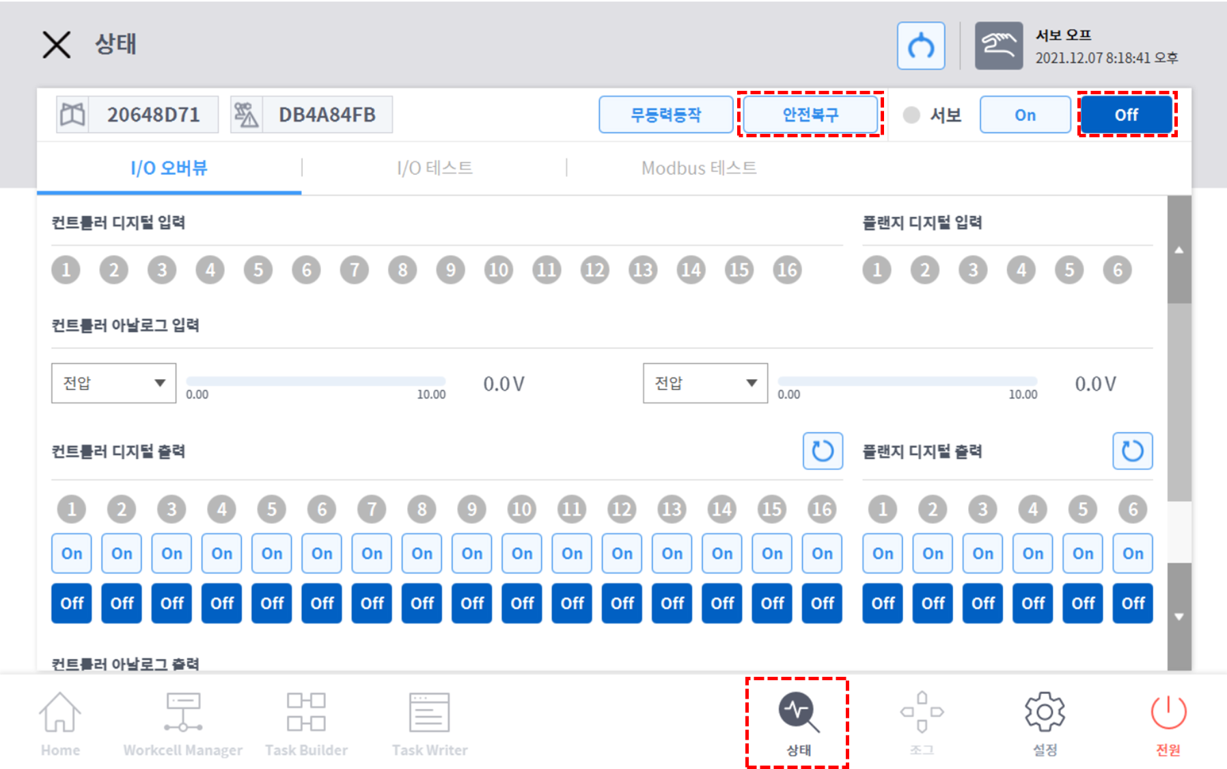
Task: Switch to the Modbus 테스트 tab
Action: 698,168
